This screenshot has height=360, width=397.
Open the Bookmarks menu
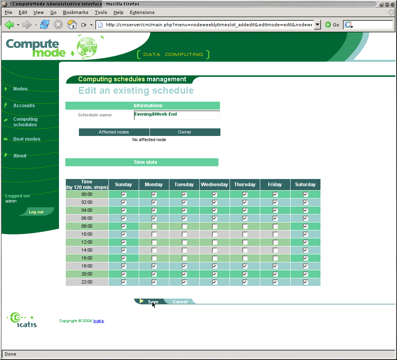coord(75,12)
